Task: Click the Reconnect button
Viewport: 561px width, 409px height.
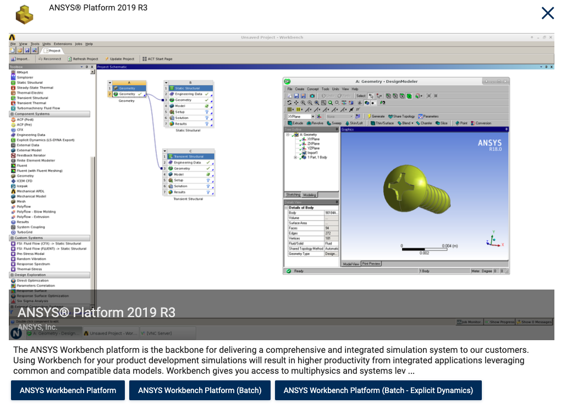Action: click(50, 59)
